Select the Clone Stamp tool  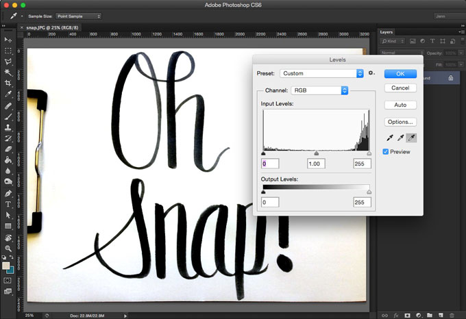(8, 127)
